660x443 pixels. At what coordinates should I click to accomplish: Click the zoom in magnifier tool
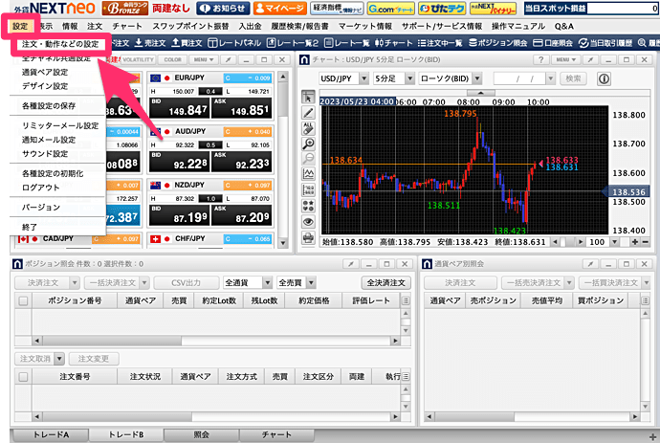(308, 144)
